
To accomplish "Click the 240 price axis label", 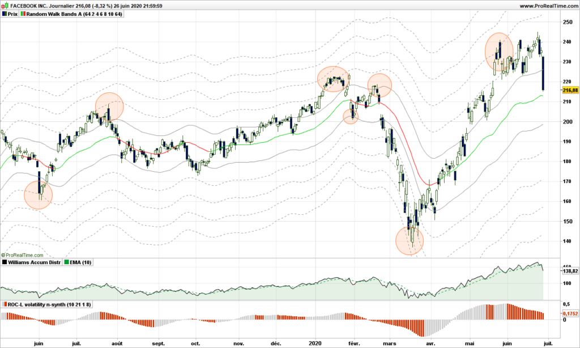I will click(x=568, y=42).
